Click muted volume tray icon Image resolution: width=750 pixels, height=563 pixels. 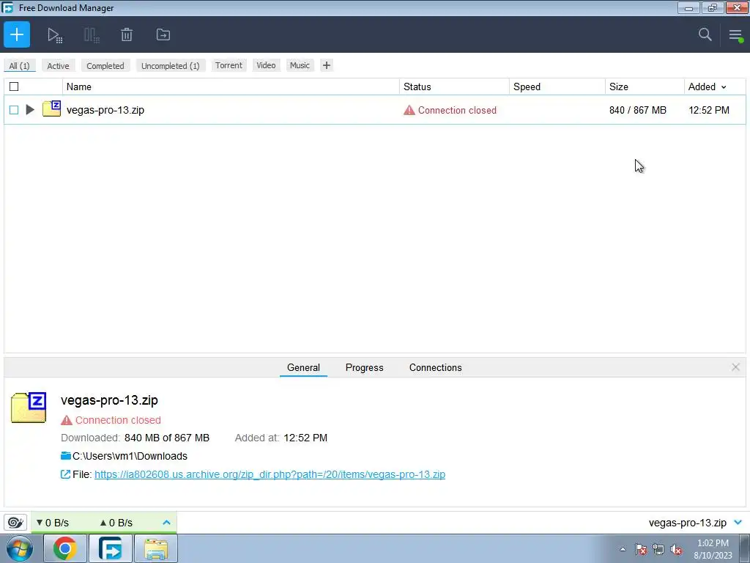(x=676, y=549)
